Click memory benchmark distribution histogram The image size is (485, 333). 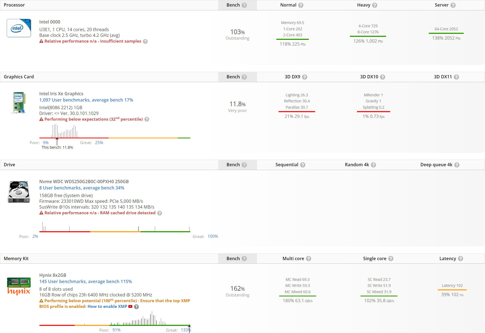[x=115, y=319]
